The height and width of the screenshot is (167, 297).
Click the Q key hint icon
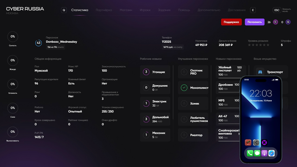tap(64, 10)
